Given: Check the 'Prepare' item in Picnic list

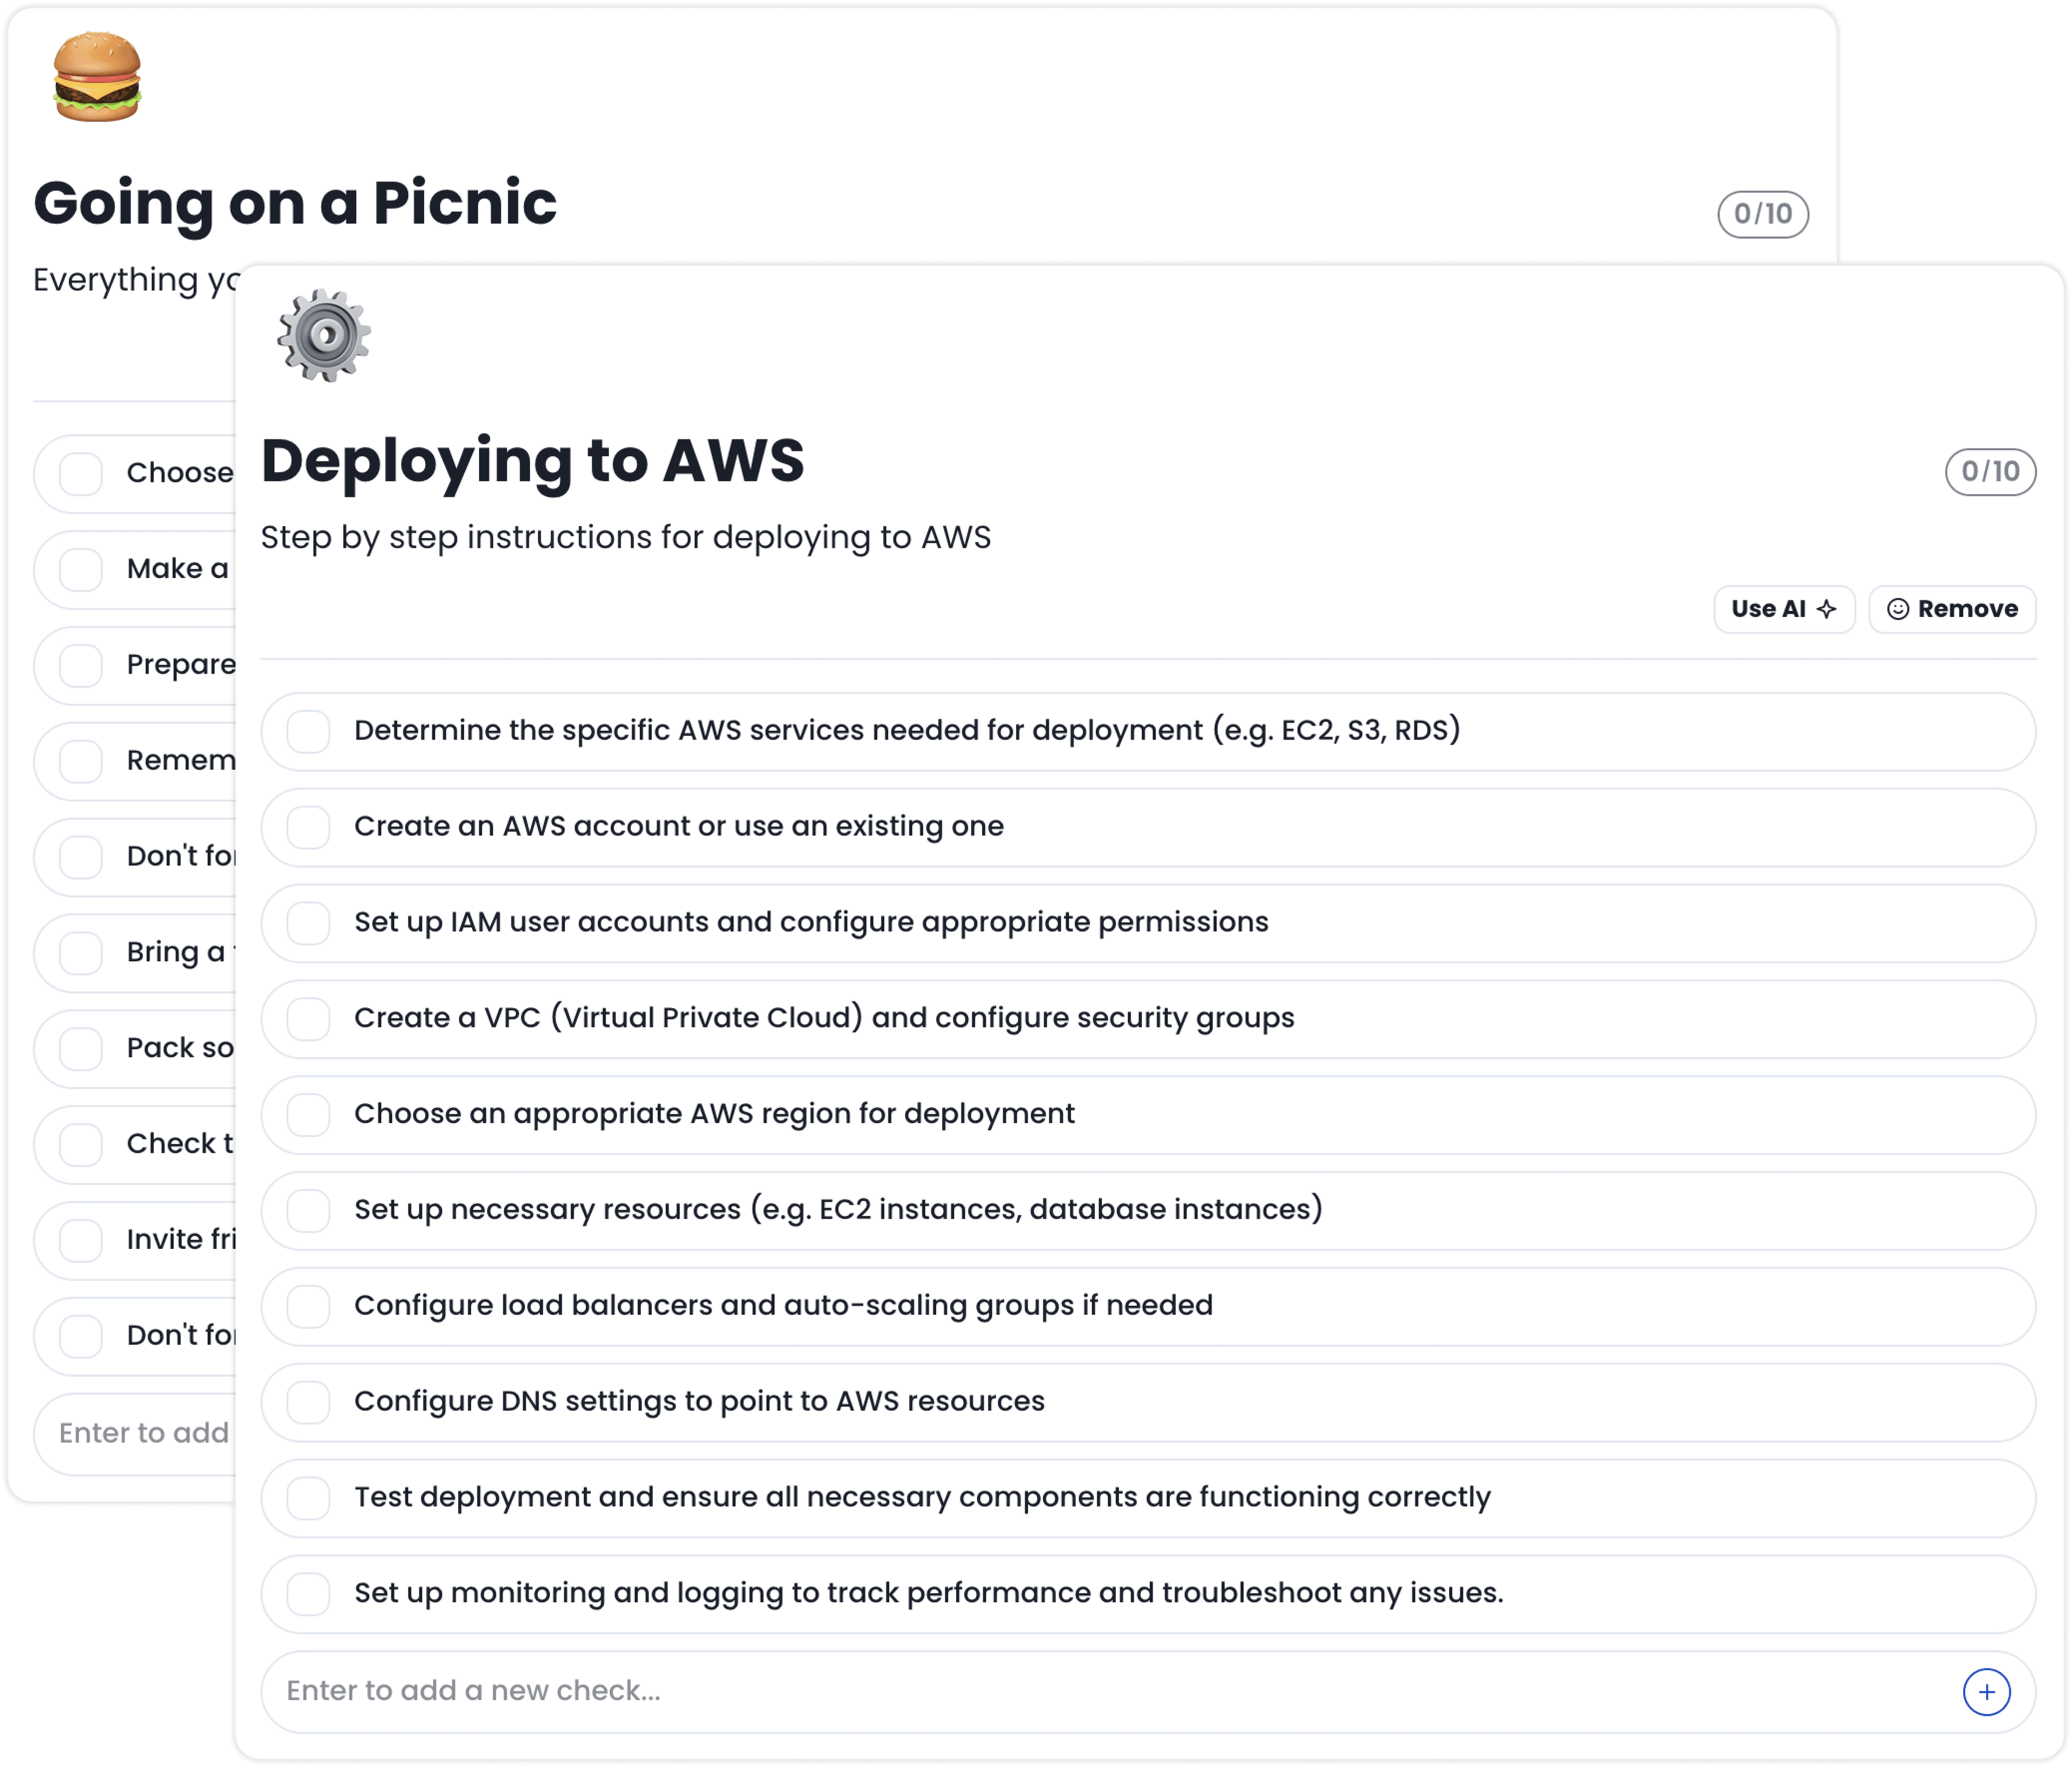Looking at the screenshot, I should coord(81,665).
